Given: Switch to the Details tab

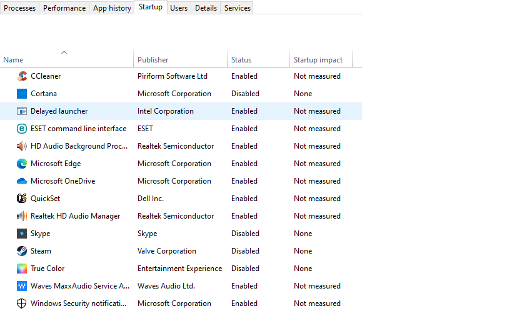Looking at the screenshot, I should (206, 8).
